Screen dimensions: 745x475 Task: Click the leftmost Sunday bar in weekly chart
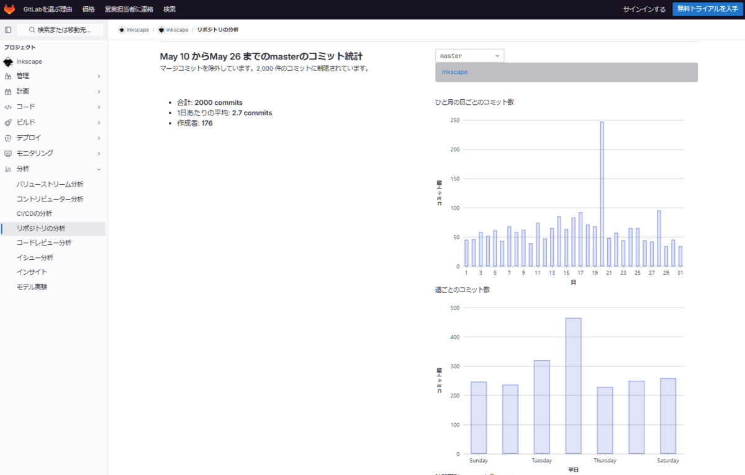click(479, 418)
